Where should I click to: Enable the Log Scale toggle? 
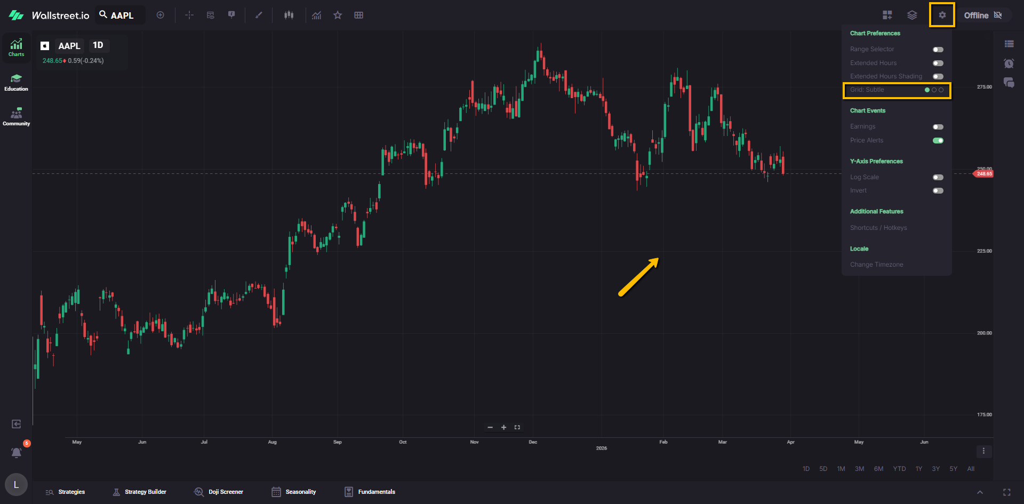click(938, 178)
